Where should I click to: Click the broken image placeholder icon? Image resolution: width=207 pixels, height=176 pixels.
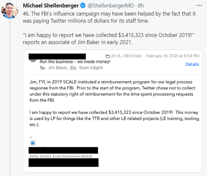point(32,143)
